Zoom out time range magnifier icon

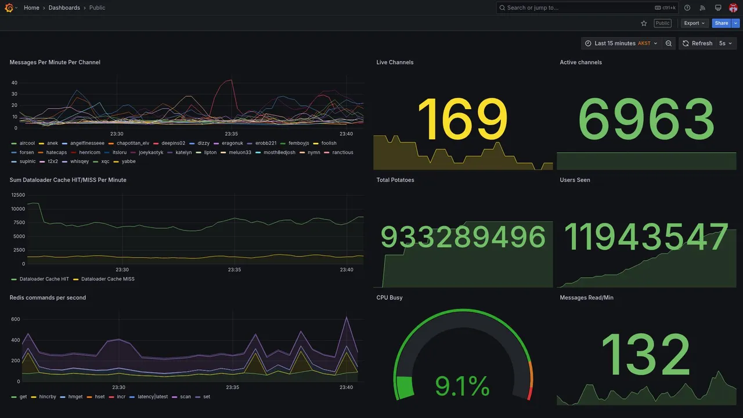pyautogui.click(x=669, y=44)
